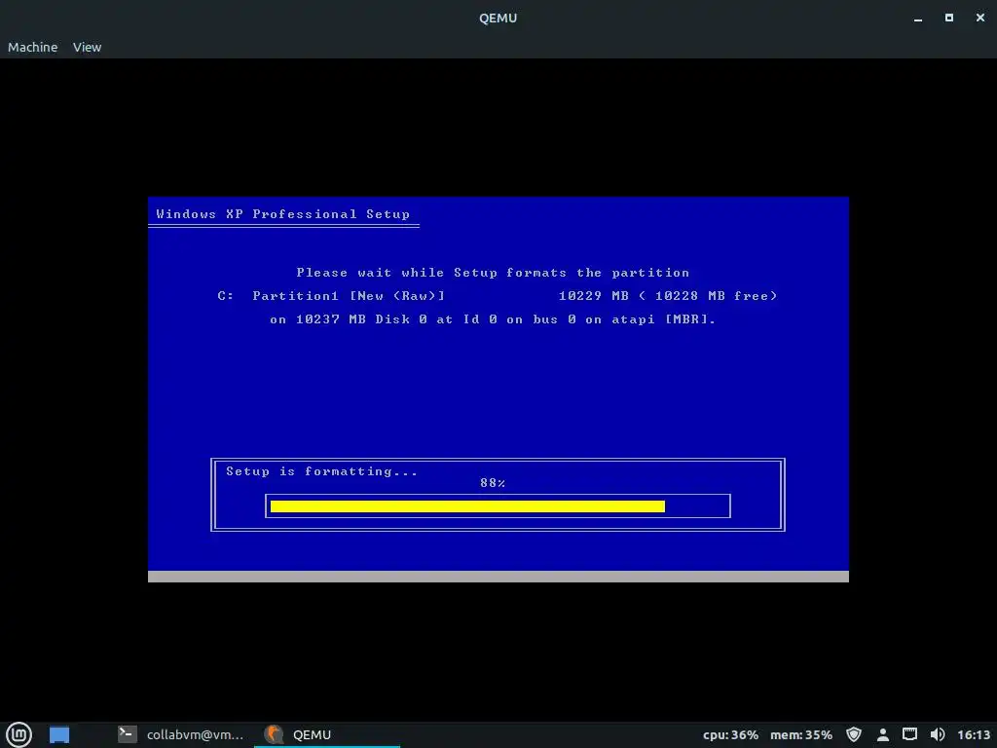Viewport: 997px width, 748px height.
Task: Click the '10229 MB ( 10228 MB free)' text
Action: tap(668, 296)
